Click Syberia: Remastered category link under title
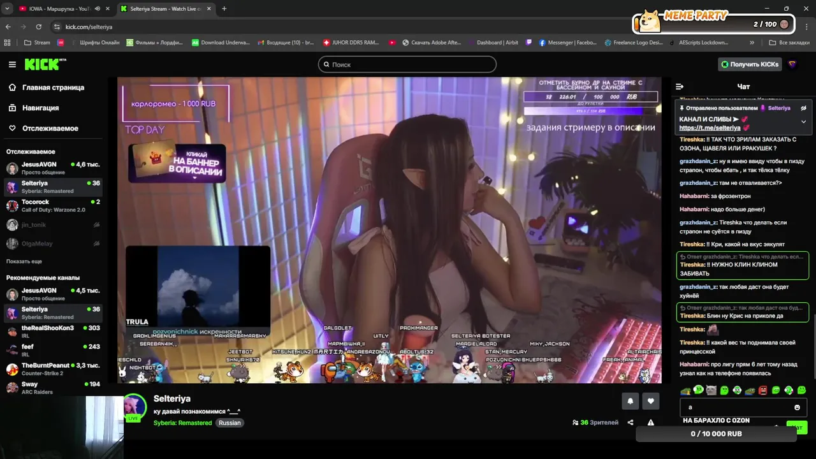This screenshot has height=459, width=816. click(182, 423)
